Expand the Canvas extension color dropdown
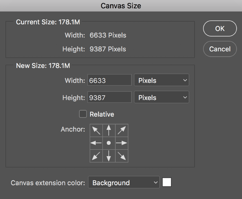 coord(124,183)
